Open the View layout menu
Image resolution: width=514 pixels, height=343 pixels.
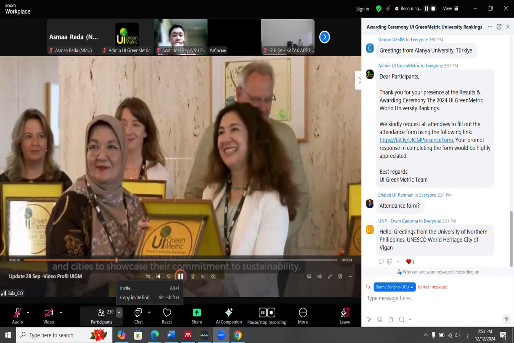(x=451, y=9)
